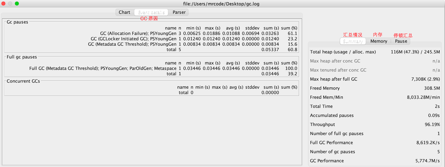Maximize the window with the green button

pyautogui.click(x=17, y=3)
